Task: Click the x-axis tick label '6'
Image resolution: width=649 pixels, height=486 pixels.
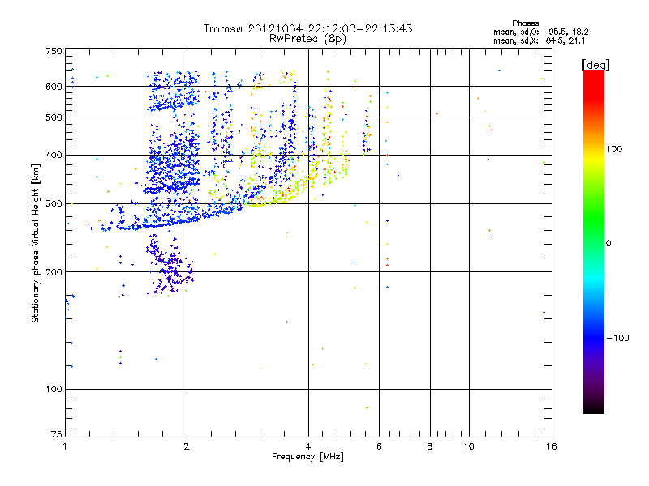Action: pyautogui.click(x=379, y=446)
